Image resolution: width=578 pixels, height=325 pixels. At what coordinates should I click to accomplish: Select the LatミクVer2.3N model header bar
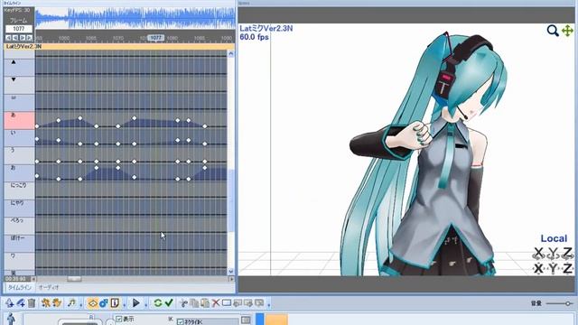coord(119,47)
